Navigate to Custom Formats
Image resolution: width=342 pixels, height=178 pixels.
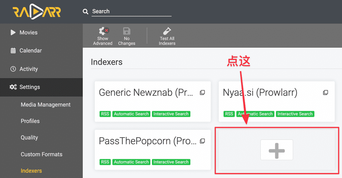coord(41,154)
